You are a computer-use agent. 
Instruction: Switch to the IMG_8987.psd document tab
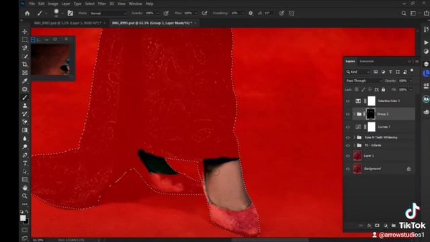[x=67, y=23]
